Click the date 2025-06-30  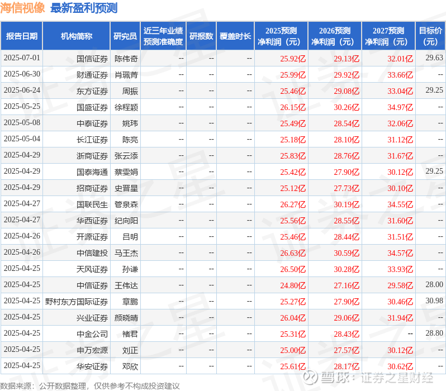coord(22,74)
